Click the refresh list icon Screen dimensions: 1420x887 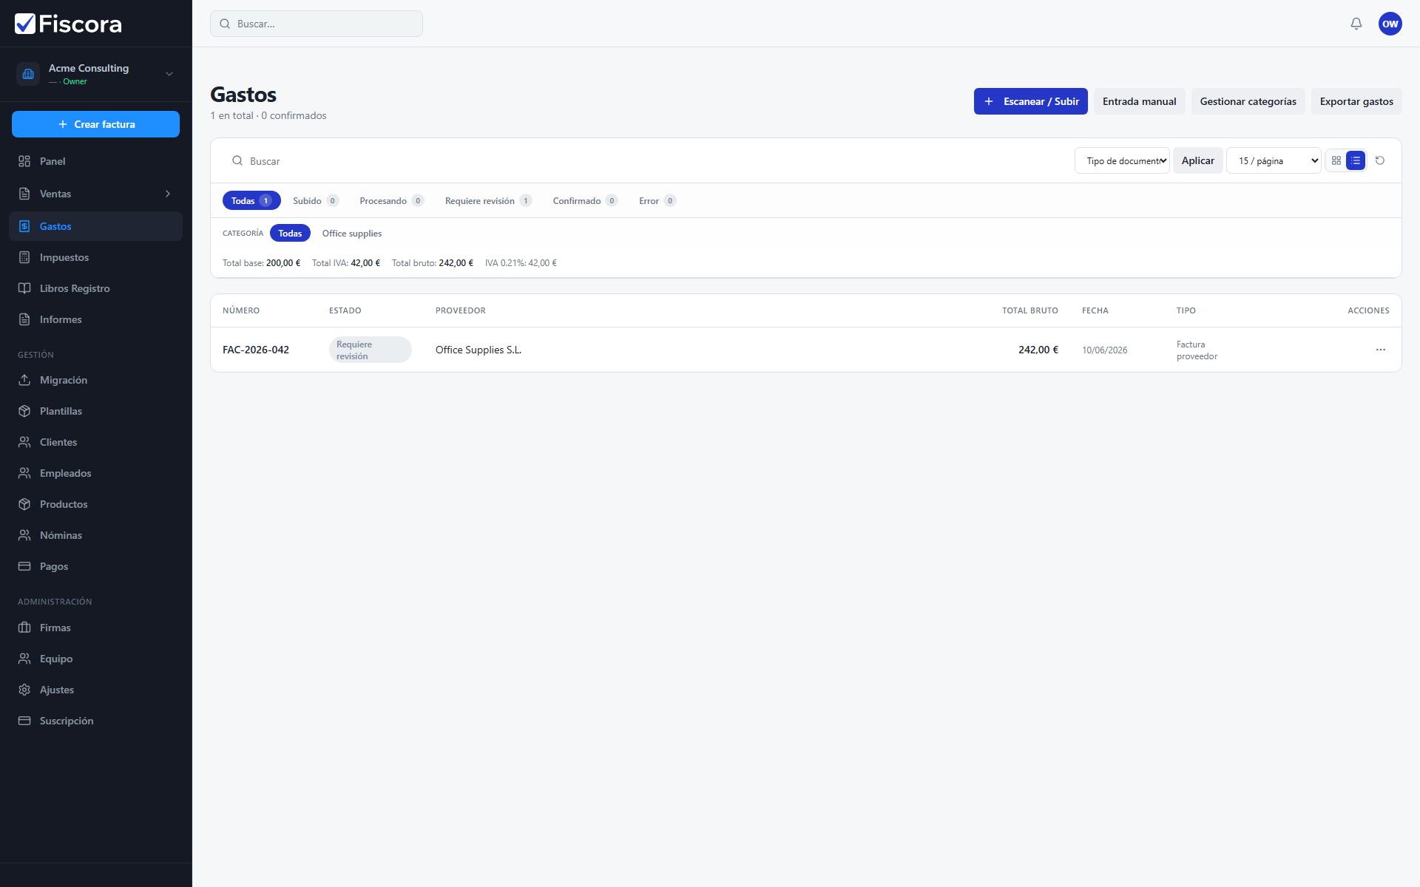(1380, 160)
